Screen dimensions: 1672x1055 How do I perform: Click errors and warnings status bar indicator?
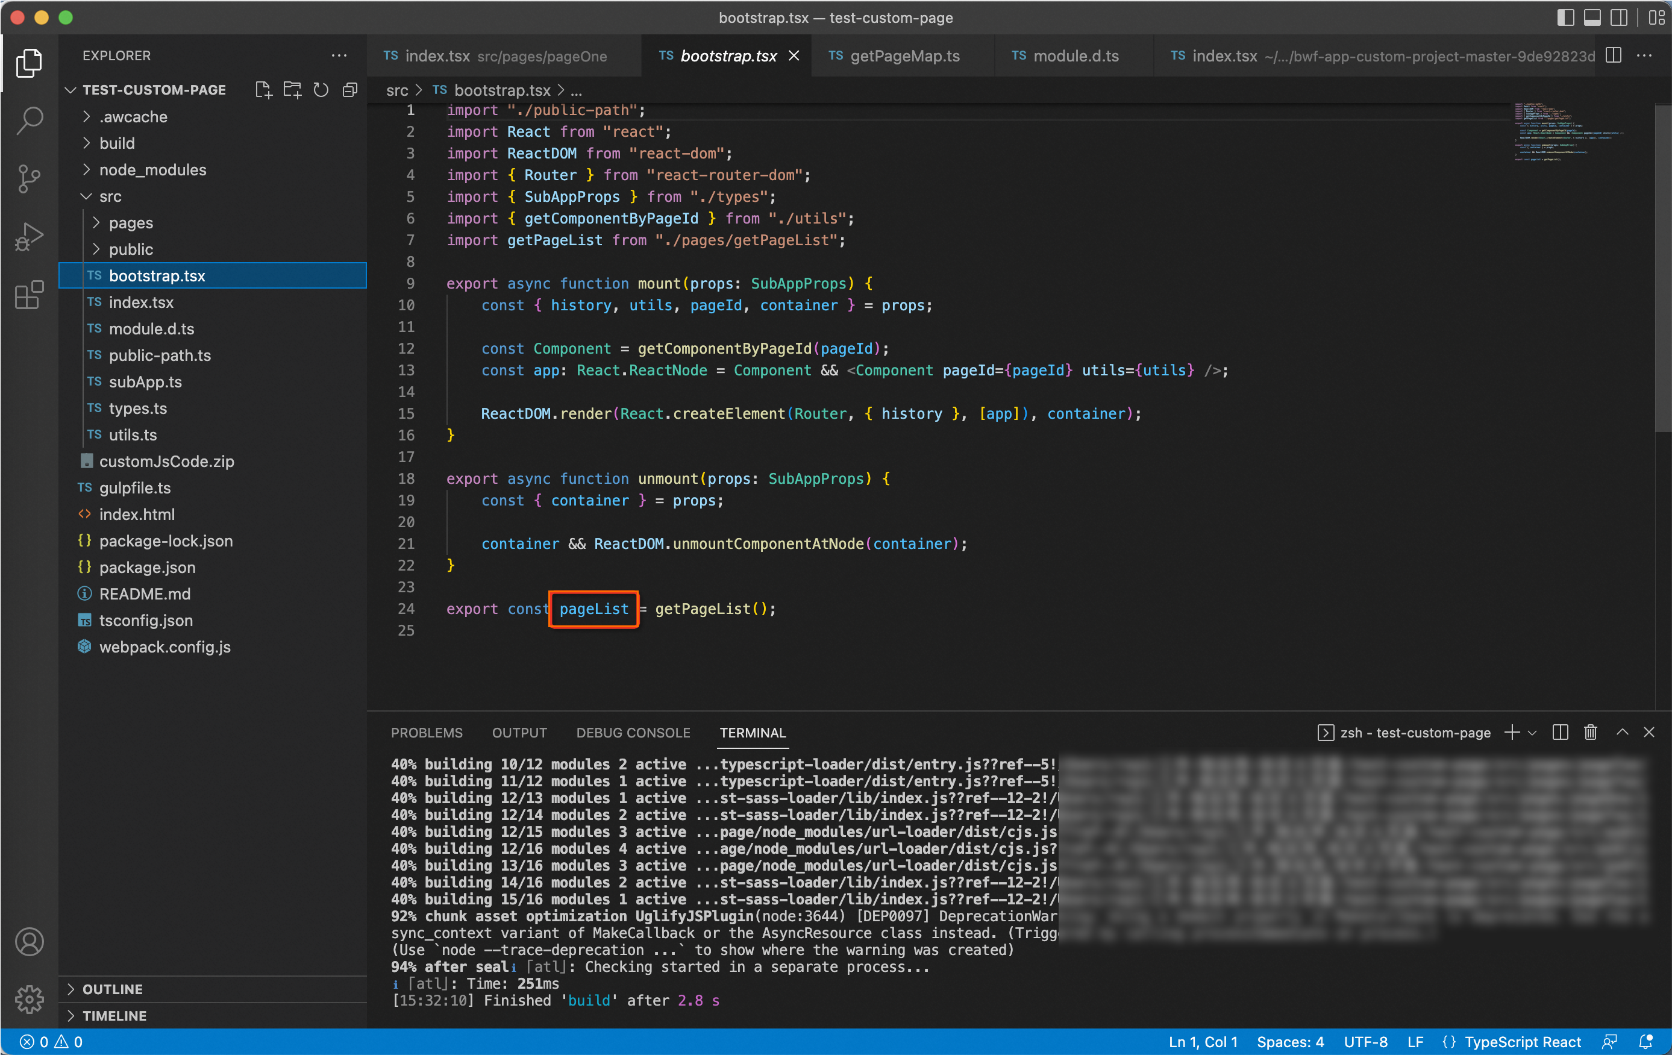click(51, 1041)
